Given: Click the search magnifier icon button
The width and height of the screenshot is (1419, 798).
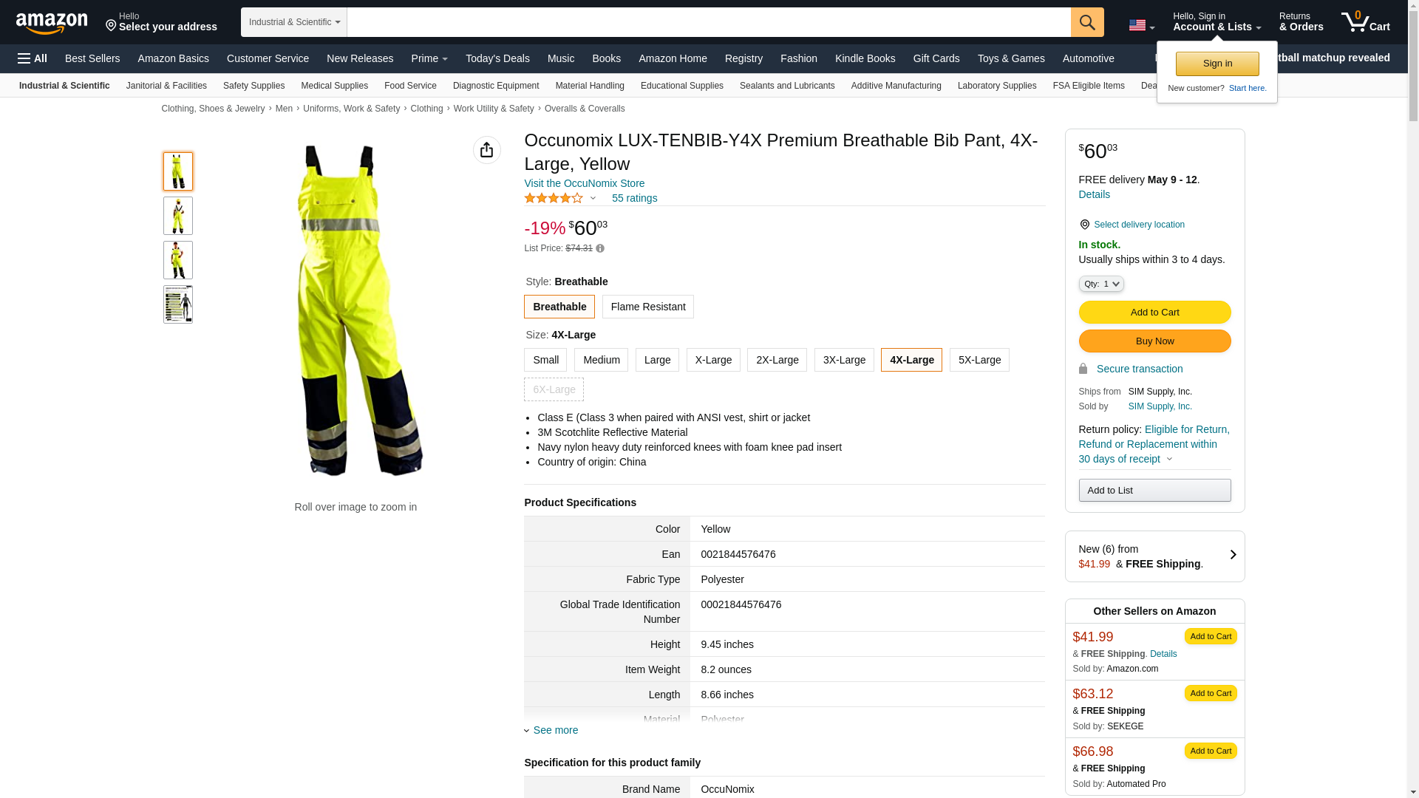Looking at the screenshot, I should click(1086, 22).
